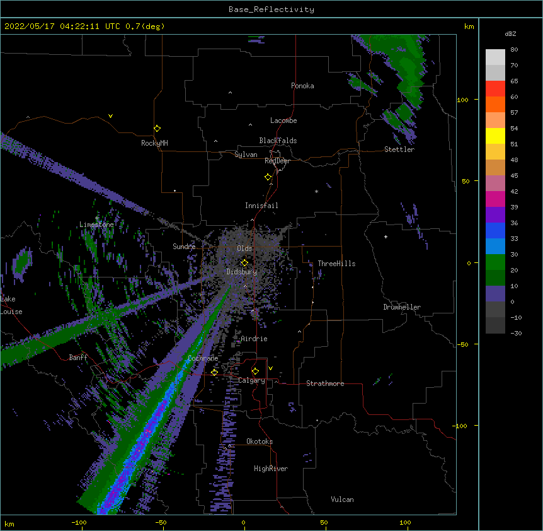Click the RedDeer city label
Viewport: 543px width, 531px height.
[x=277, y=161]
